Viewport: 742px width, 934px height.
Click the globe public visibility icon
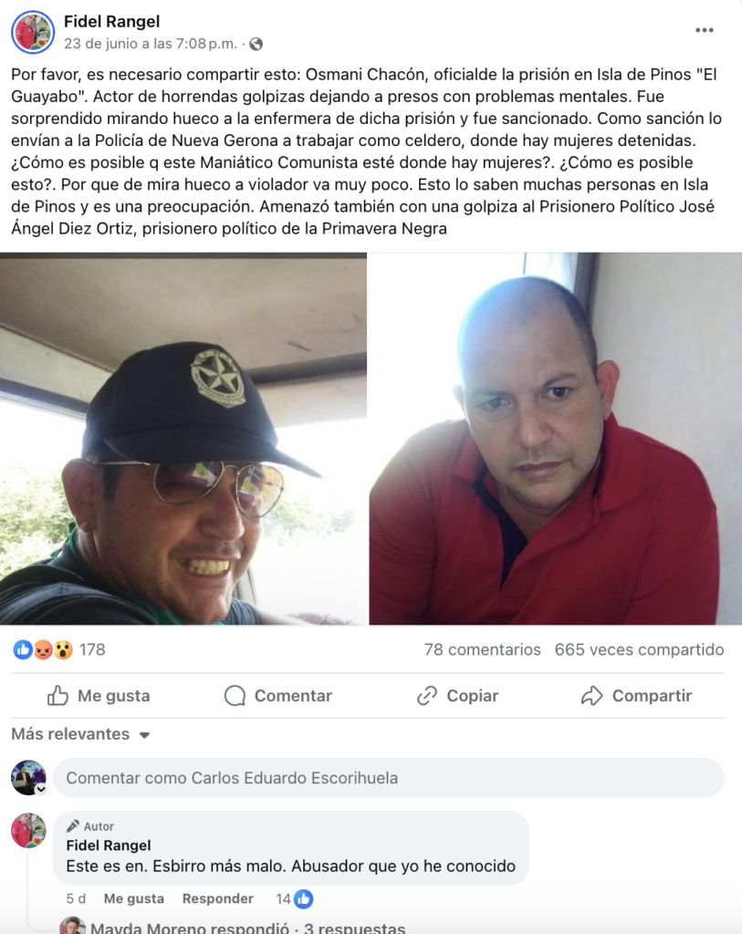256,44
